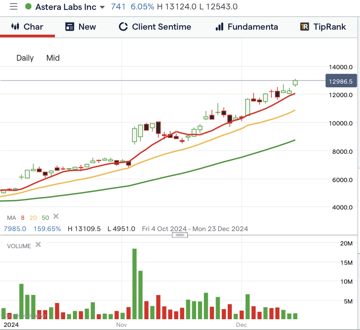
Task: Open the TipRanks tab
Action: click(x=323, y=27)
